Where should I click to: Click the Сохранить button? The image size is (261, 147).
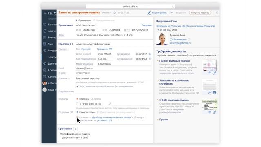point(181,13)
